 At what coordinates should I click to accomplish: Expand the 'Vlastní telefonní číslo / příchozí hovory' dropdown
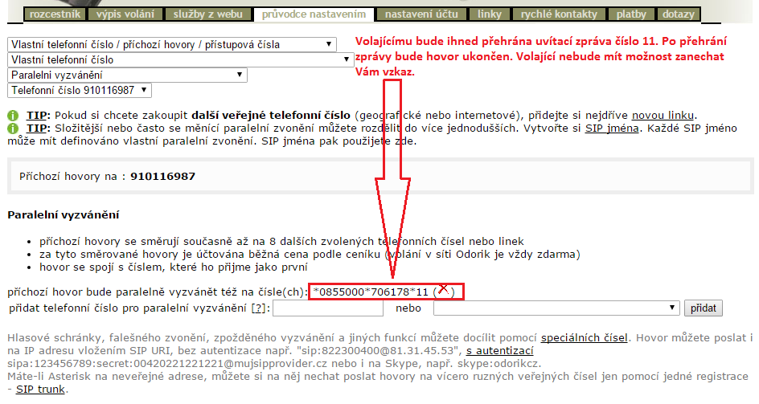click(x=173, y=44)
